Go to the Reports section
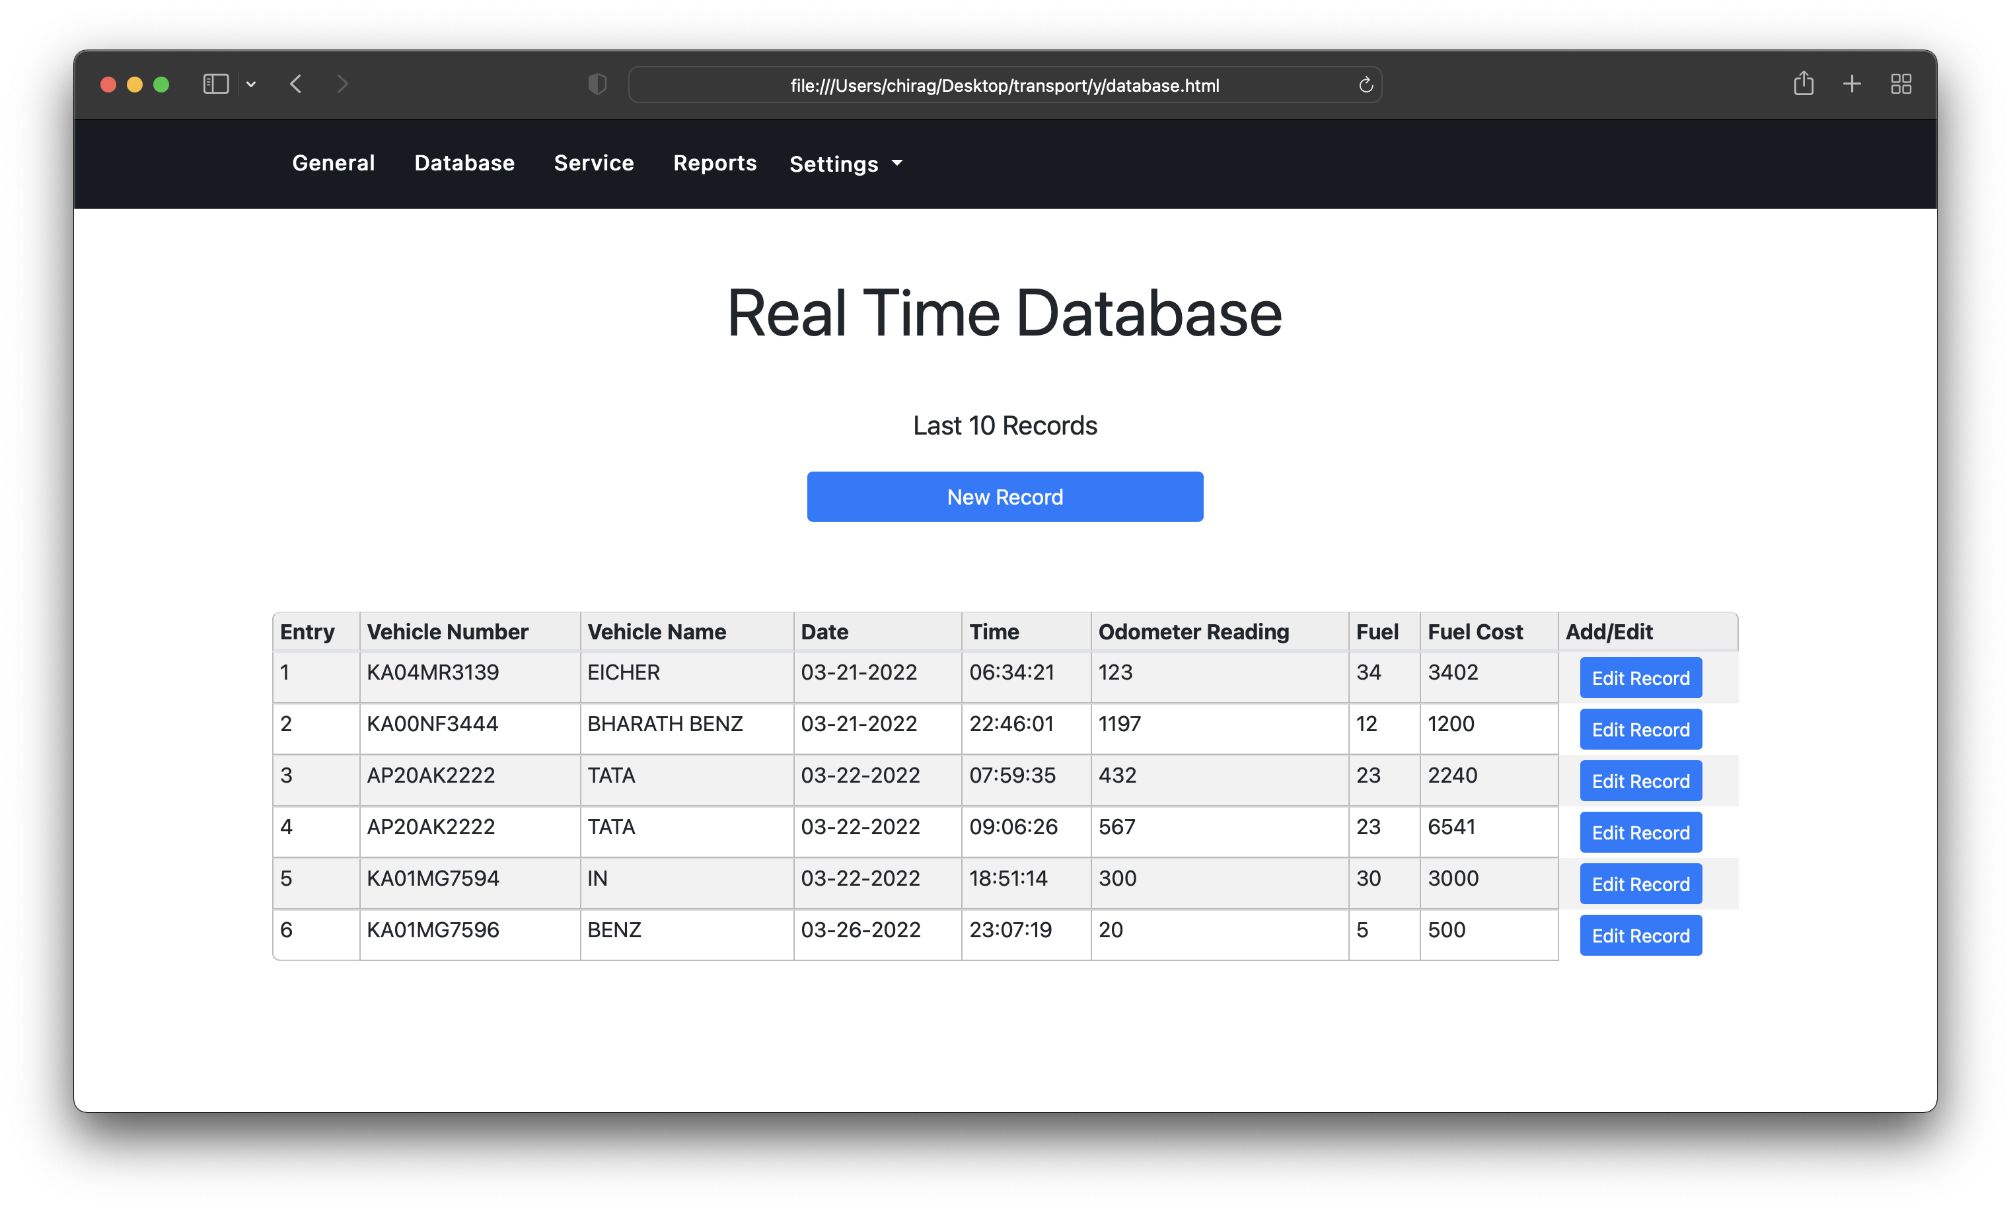2011x1210 pixels. pyautogui.click(x=714, y=163)
